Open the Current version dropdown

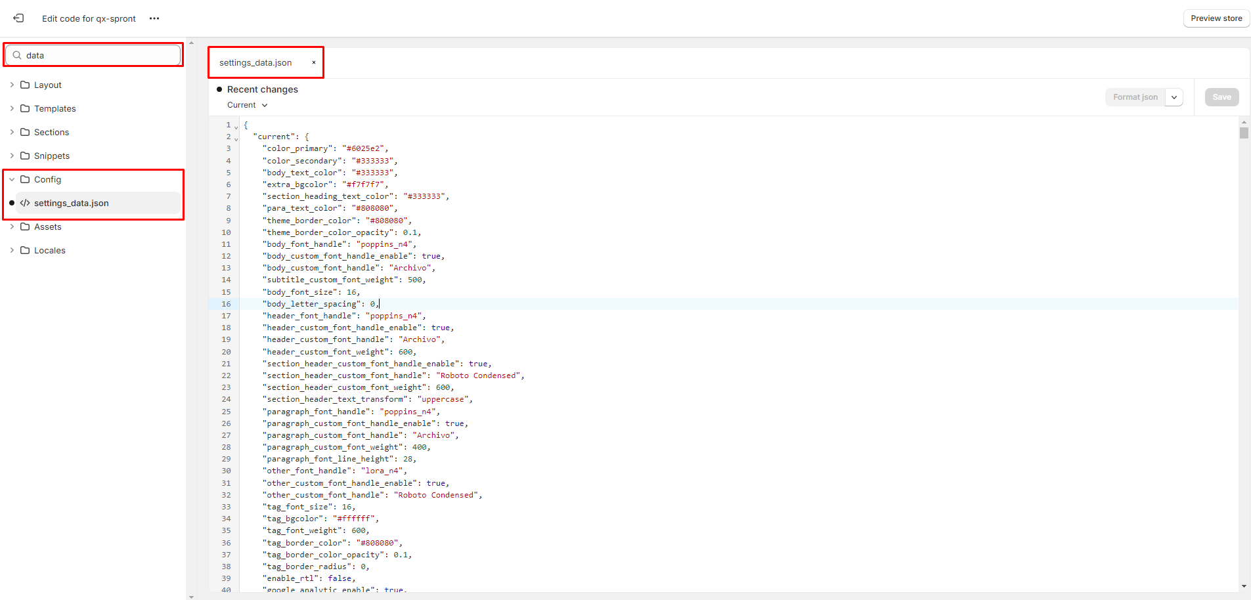coord(248,105)
